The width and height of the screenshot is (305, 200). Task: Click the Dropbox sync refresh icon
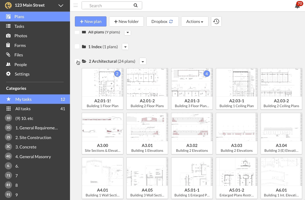click(171, 21)
